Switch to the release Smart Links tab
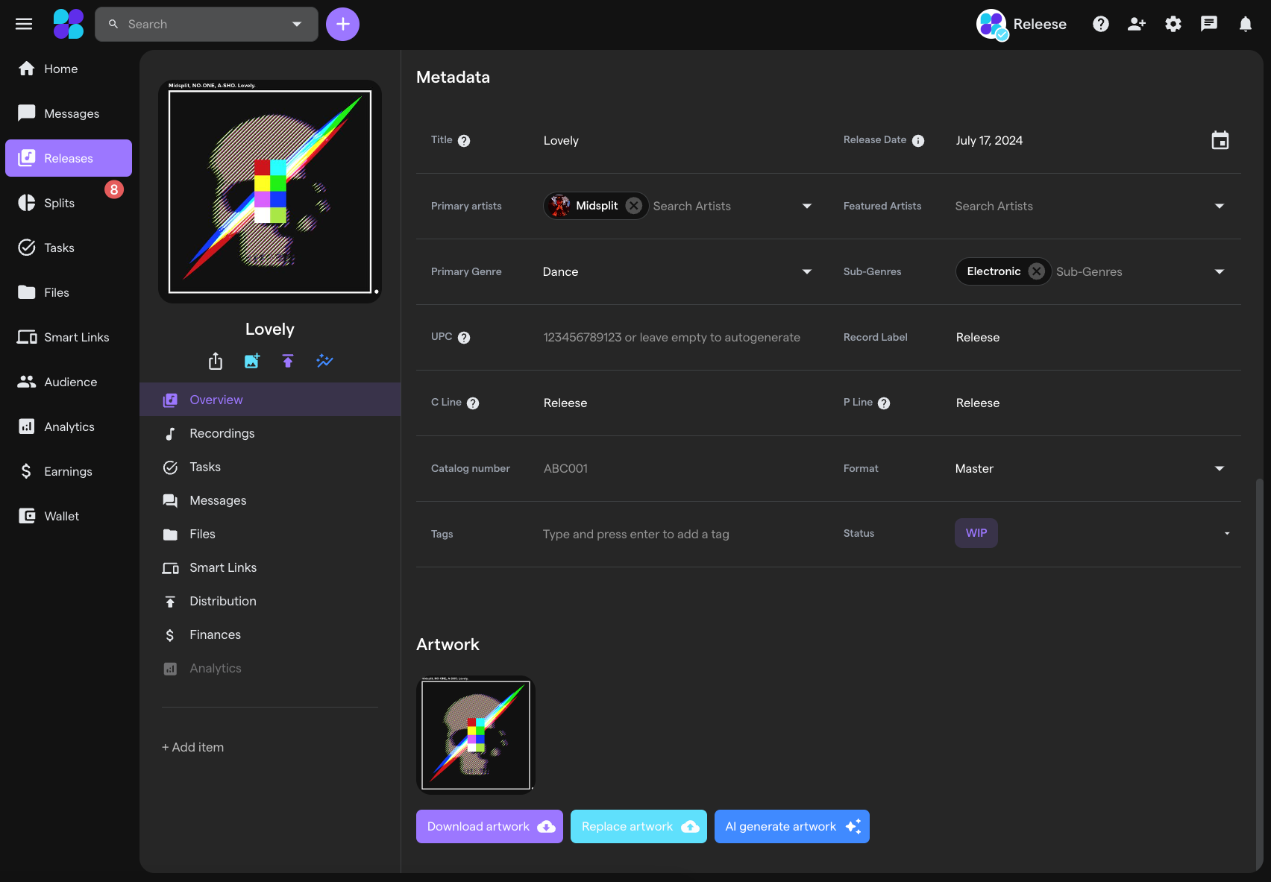The width and height of the screenshot is (1271, 882). 270,567
